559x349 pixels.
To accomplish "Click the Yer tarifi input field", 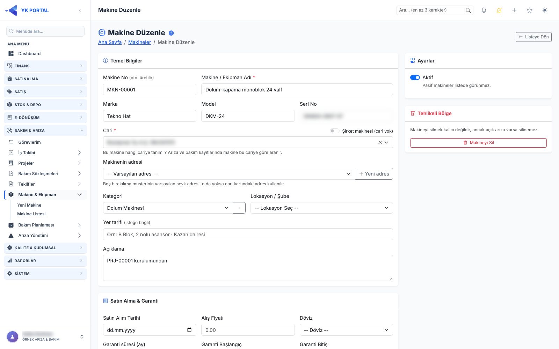I will pos(248,234).
